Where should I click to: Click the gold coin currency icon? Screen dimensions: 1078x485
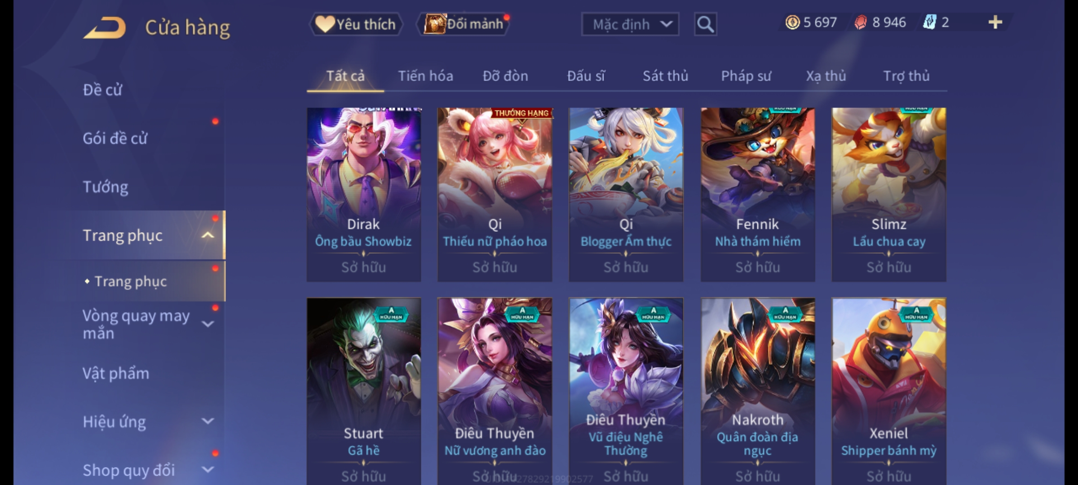click(792, 22)
